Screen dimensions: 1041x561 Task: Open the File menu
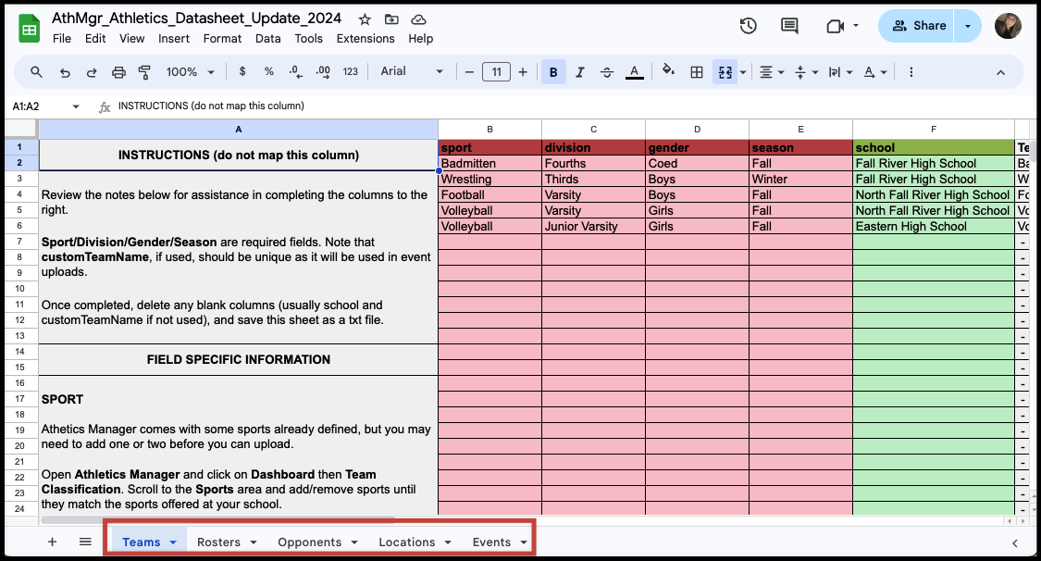[x=62, y=39]
